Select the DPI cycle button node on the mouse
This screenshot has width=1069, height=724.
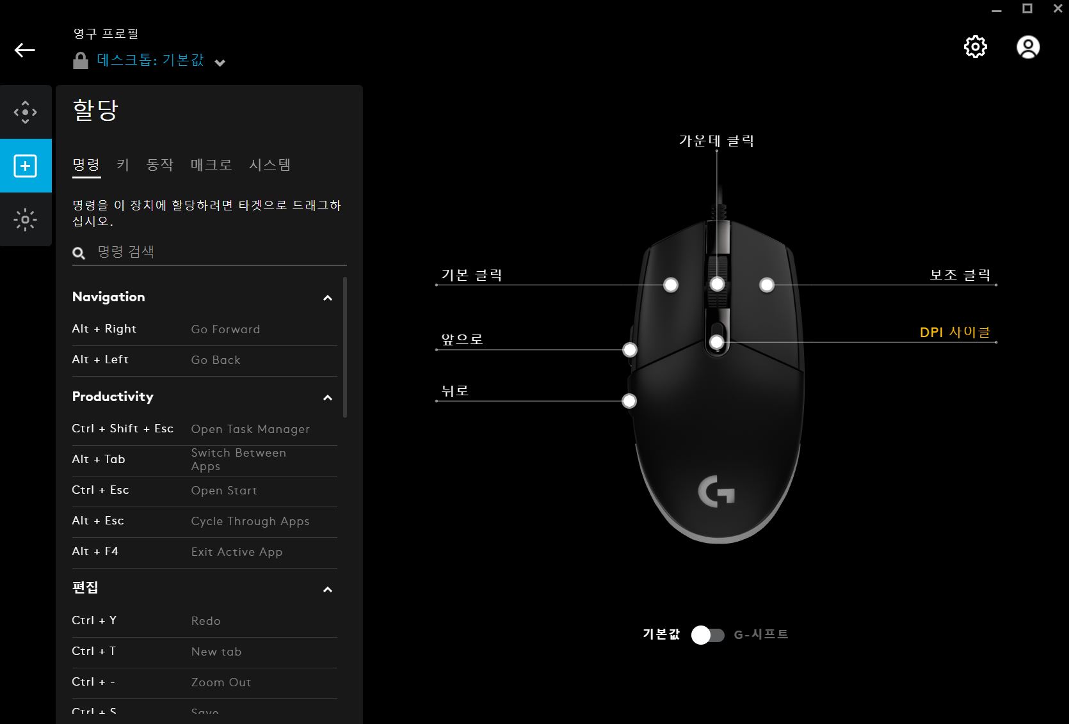coord(717,342)
